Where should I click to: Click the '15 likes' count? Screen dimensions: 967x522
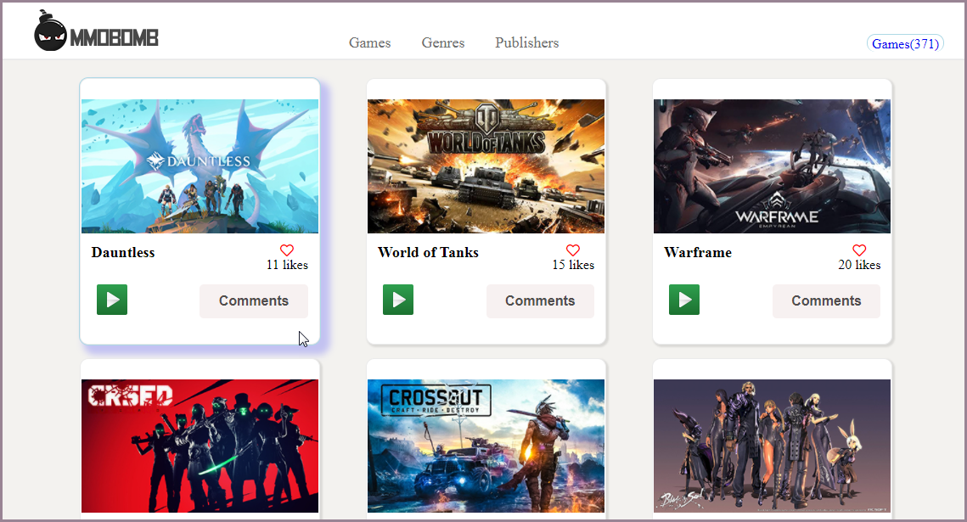point(573,265)
